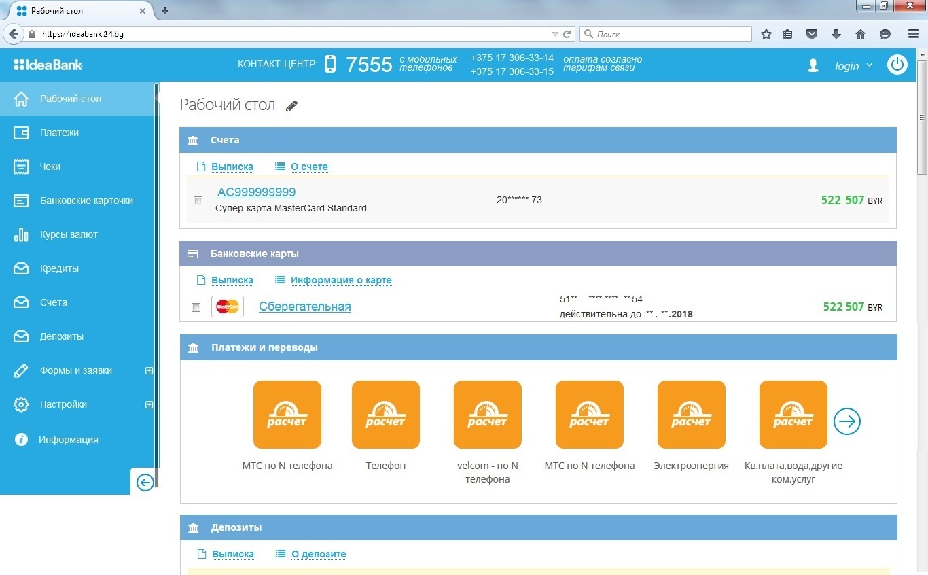Expand the Настройки sidebar section
This screenshot has height=575, width=928.
(x=149, y=405)
